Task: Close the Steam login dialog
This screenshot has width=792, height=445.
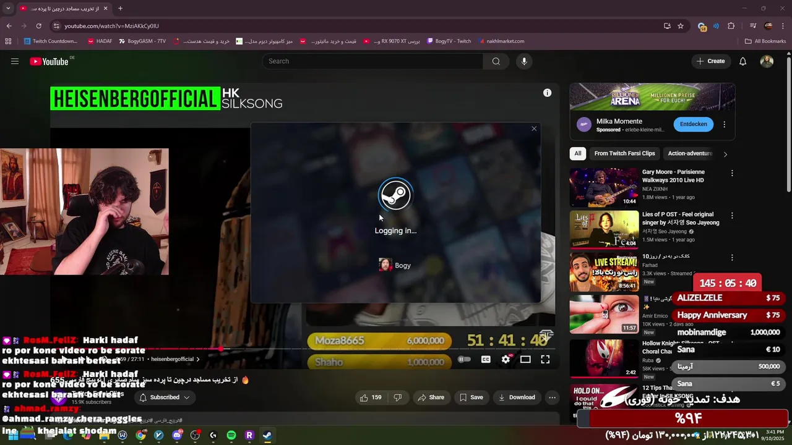Action: click(x=534, y=129)
